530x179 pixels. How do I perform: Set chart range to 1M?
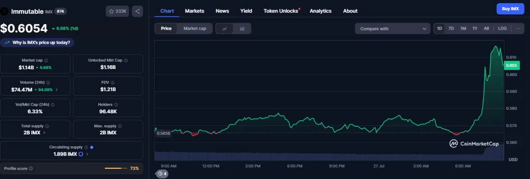pyautogui.click(x=463, y=28)
